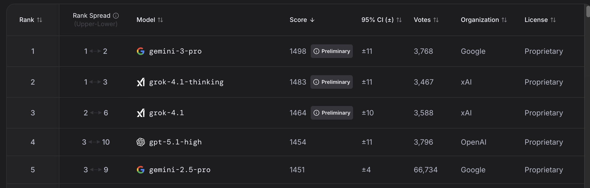Open the gemini-3-pro model link
This screenshot has width=590, height=188.
175,51
